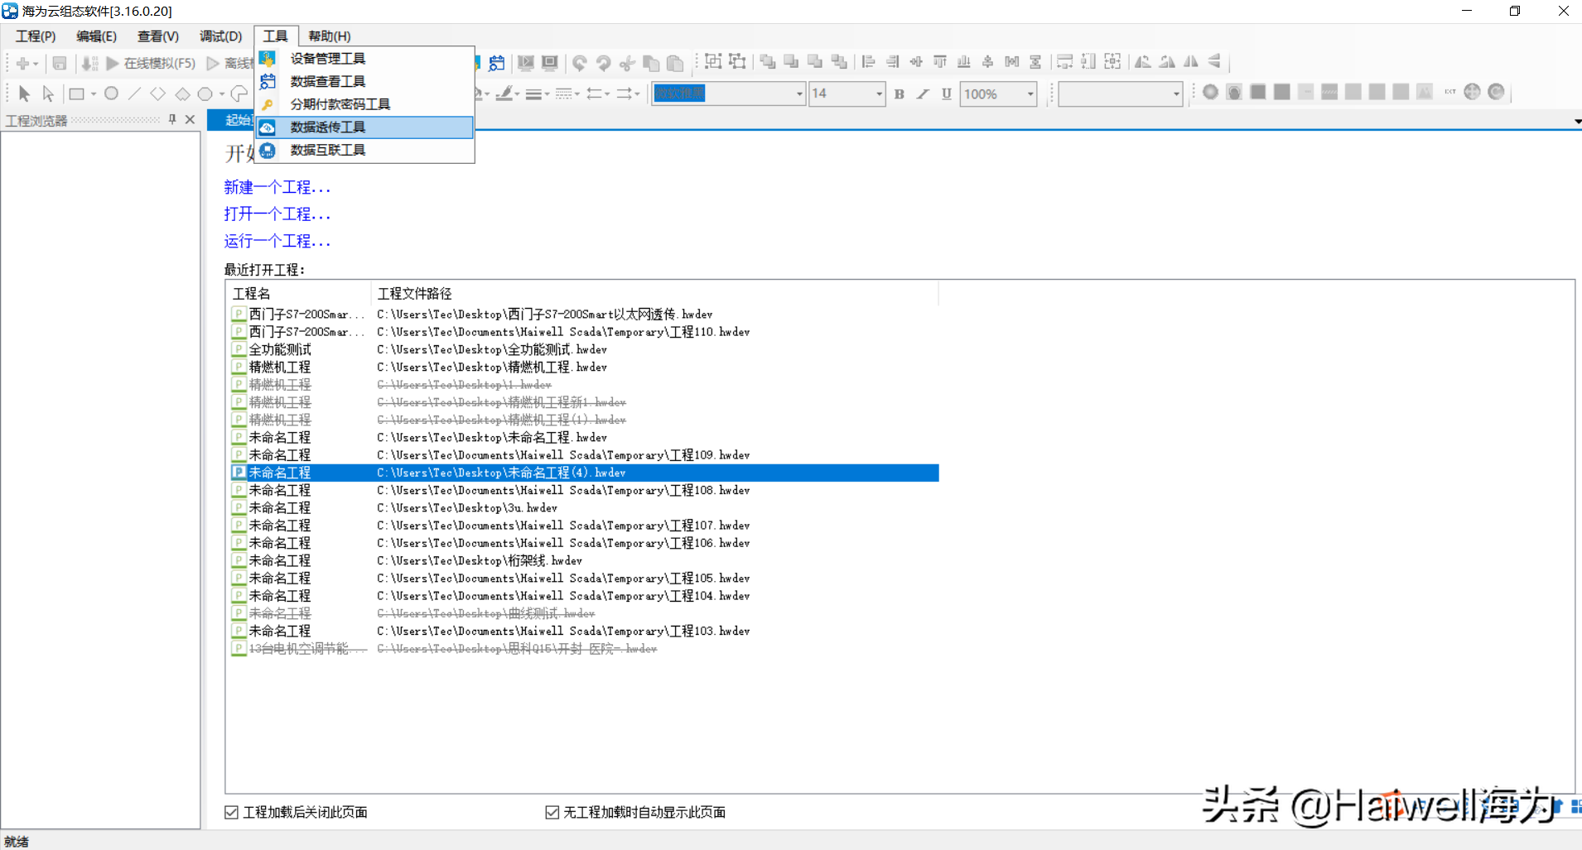Image resolution: width=1582 pixels, height=850 pixels.
Task: Select the black arrow pointer tool
Action: pos(24,94)
